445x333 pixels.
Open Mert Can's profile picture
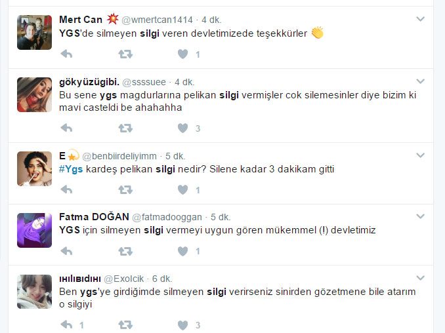click(x=34, y=32)
